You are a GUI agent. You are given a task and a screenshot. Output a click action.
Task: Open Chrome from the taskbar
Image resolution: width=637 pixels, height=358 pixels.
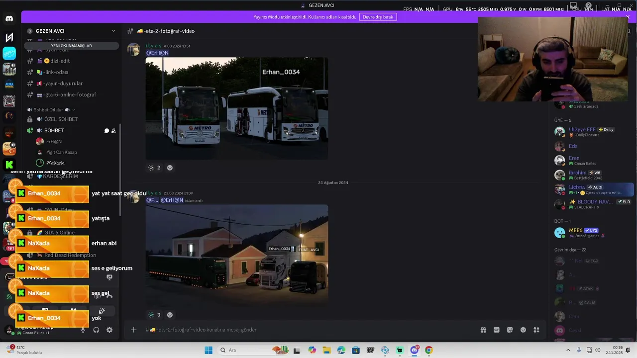[x=429, y=350]
